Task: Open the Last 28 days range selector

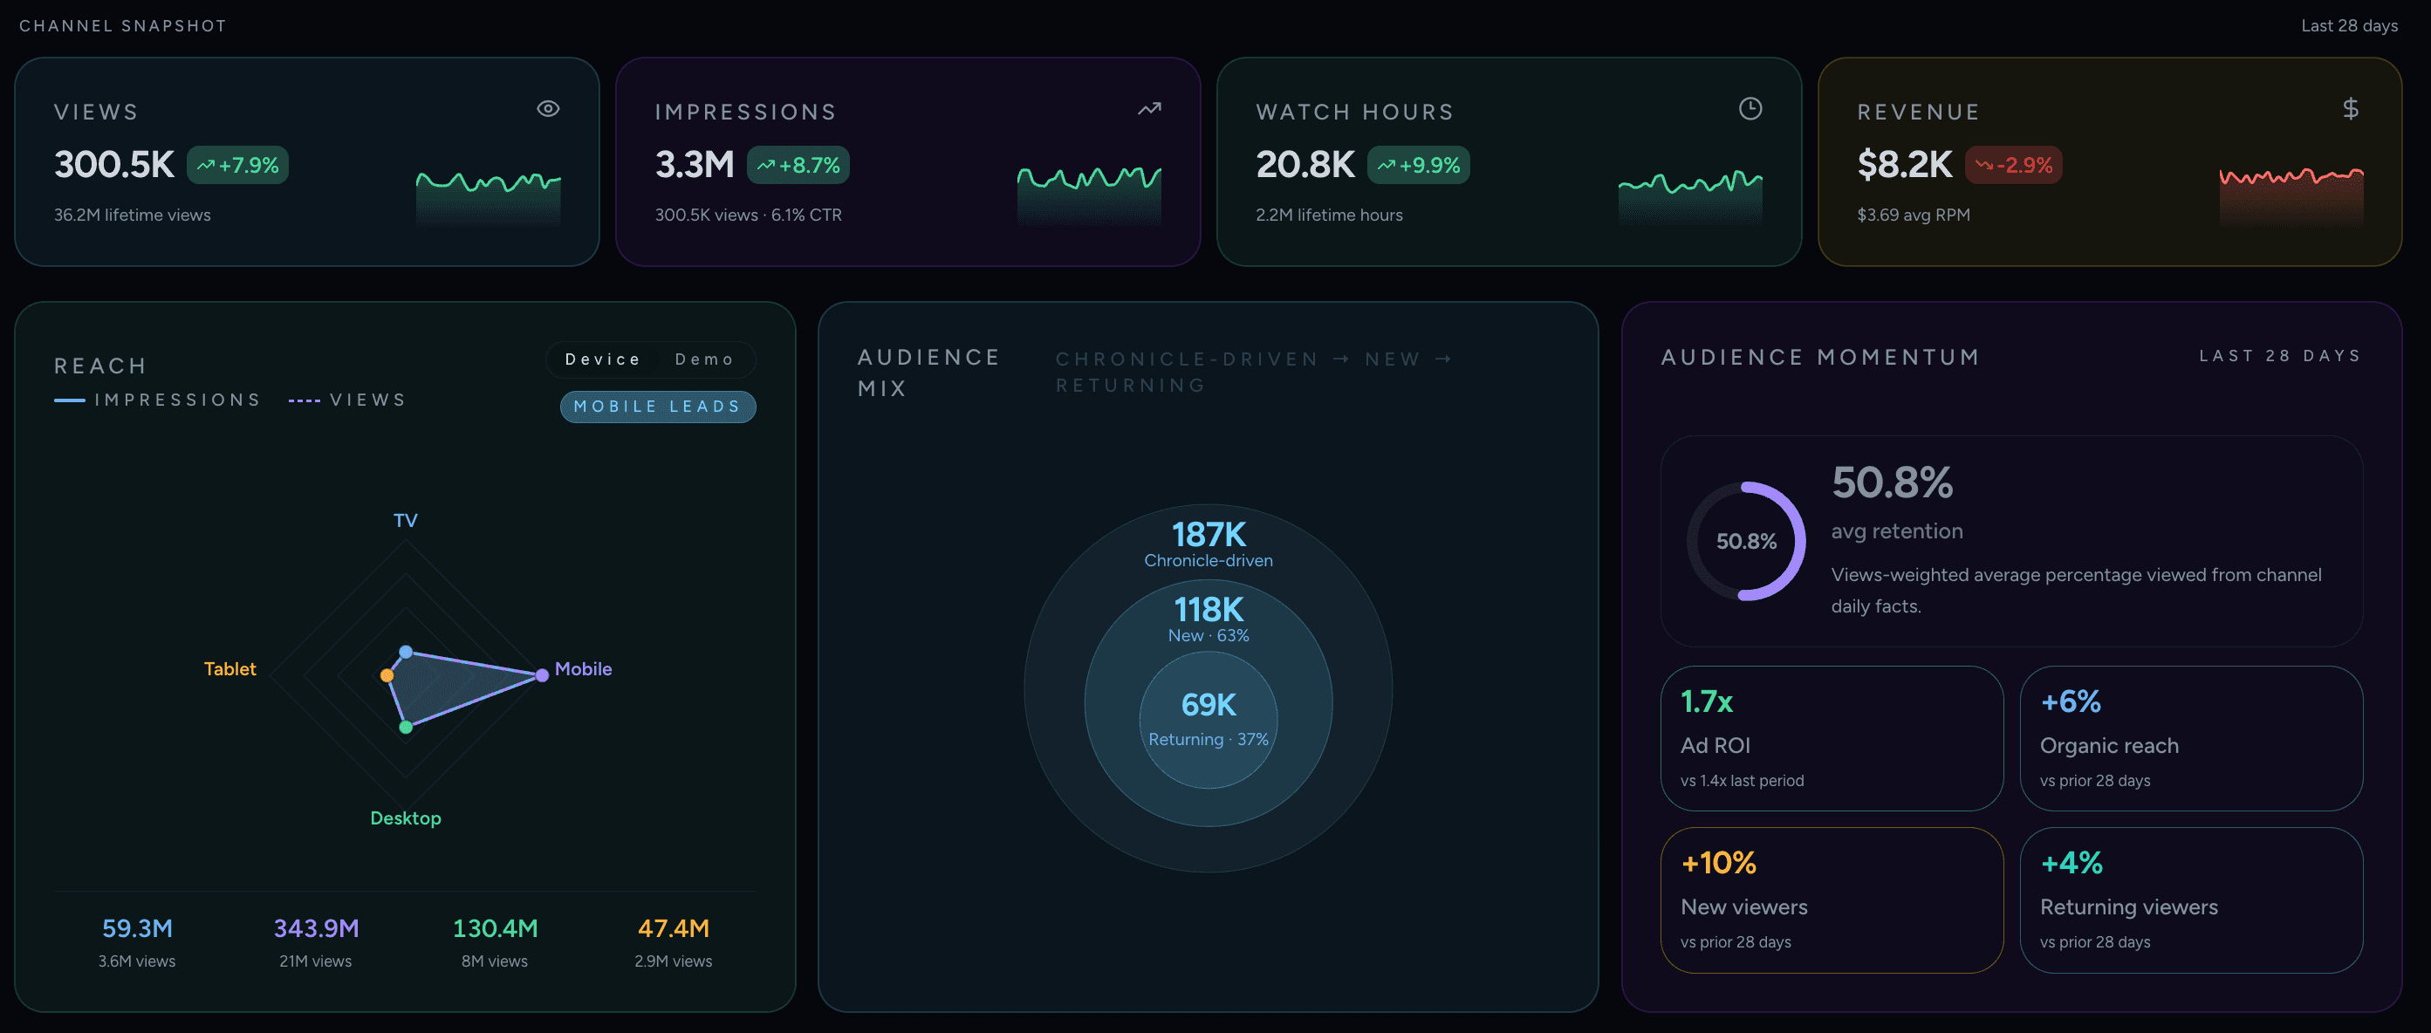Action: click(x=2349, y=25)
